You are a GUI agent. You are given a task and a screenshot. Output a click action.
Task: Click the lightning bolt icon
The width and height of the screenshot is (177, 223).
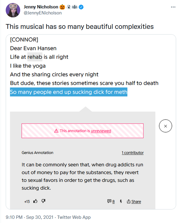point(121,201)
